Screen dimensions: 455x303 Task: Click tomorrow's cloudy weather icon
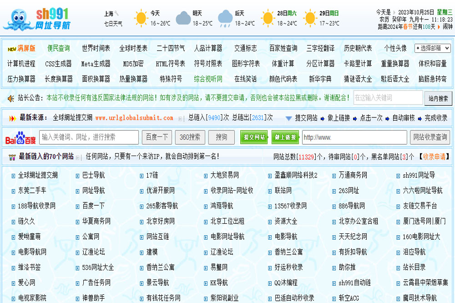pos(183,18)
